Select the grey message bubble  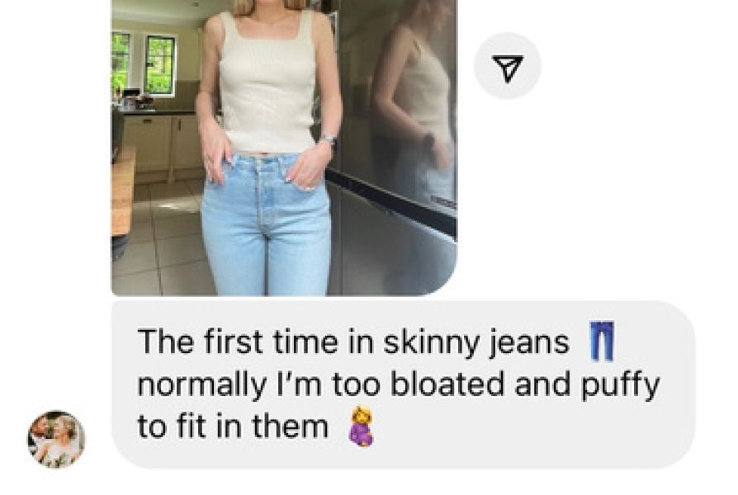tap(403, 384)
